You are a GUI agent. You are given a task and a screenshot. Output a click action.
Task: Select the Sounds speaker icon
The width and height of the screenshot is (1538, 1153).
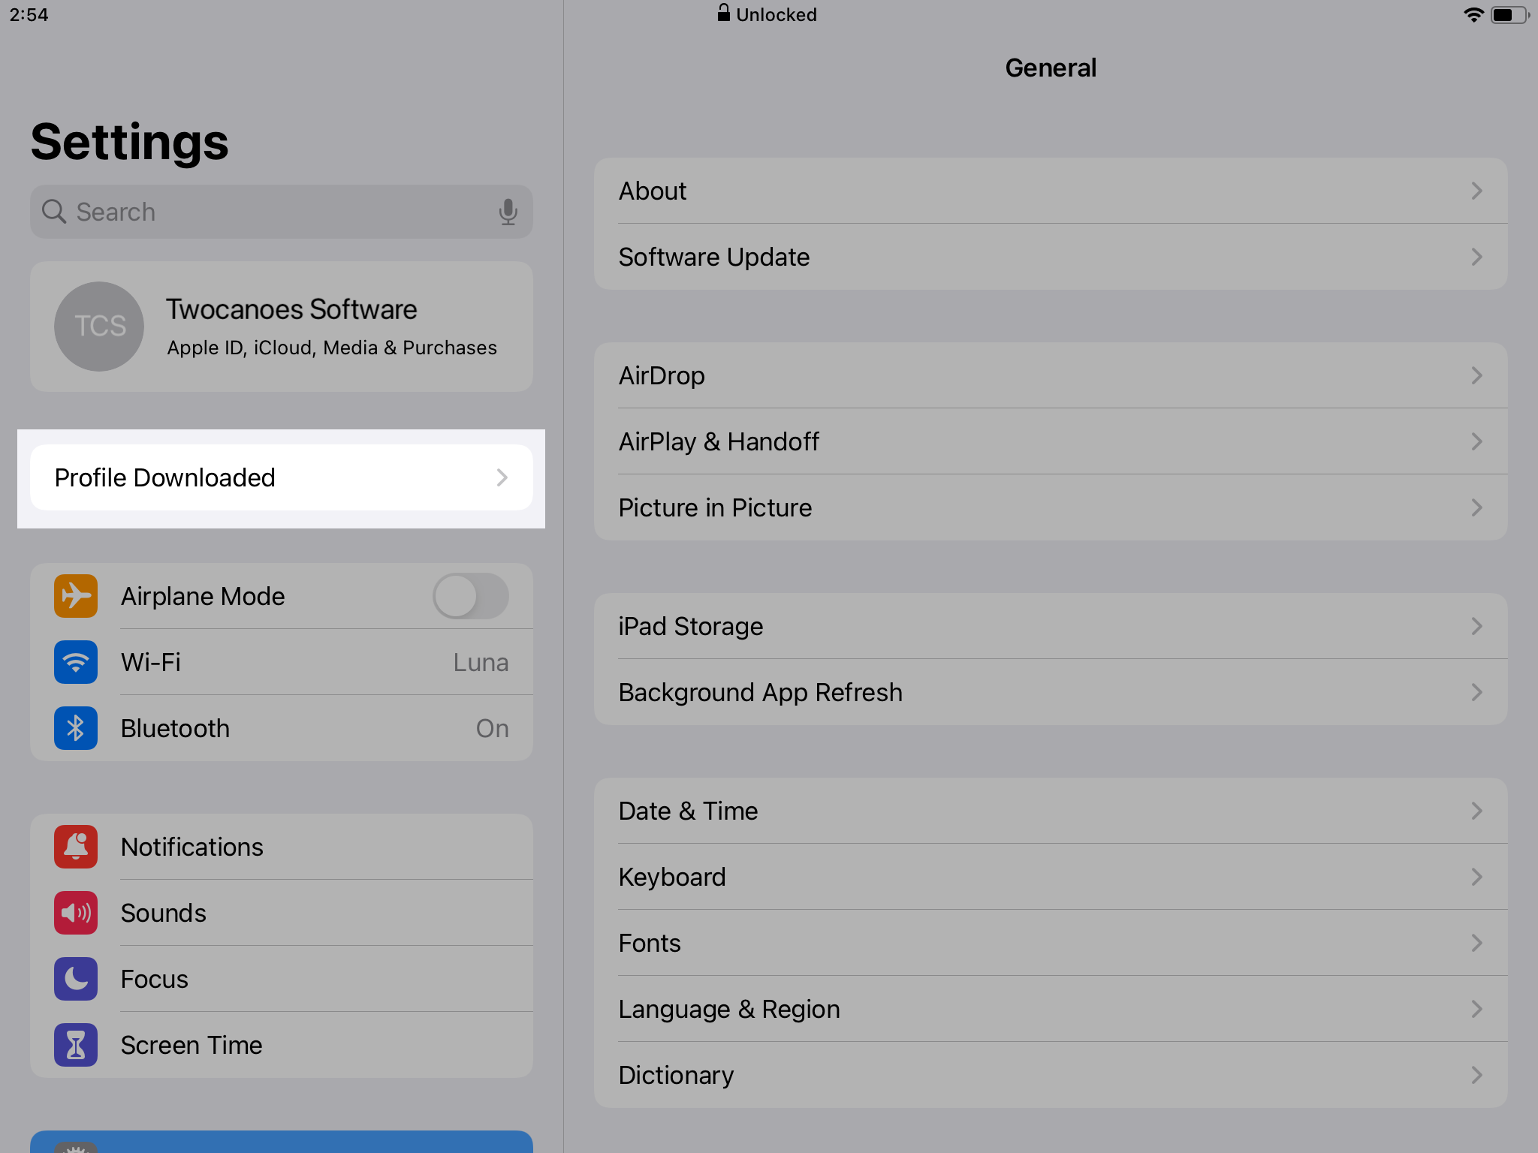(75, 913)
